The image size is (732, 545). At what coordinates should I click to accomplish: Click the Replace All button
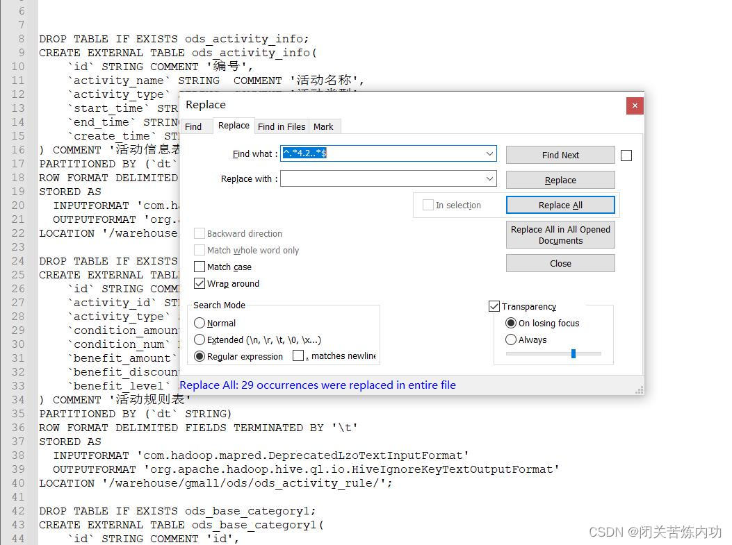pos(560,205)
